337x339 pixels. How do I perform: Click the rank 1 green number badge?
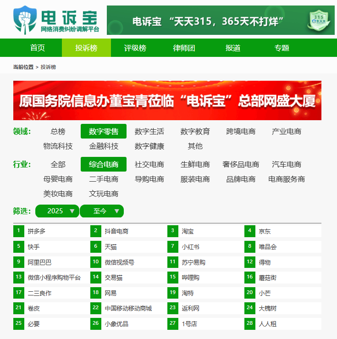click(x=19, y=231)
